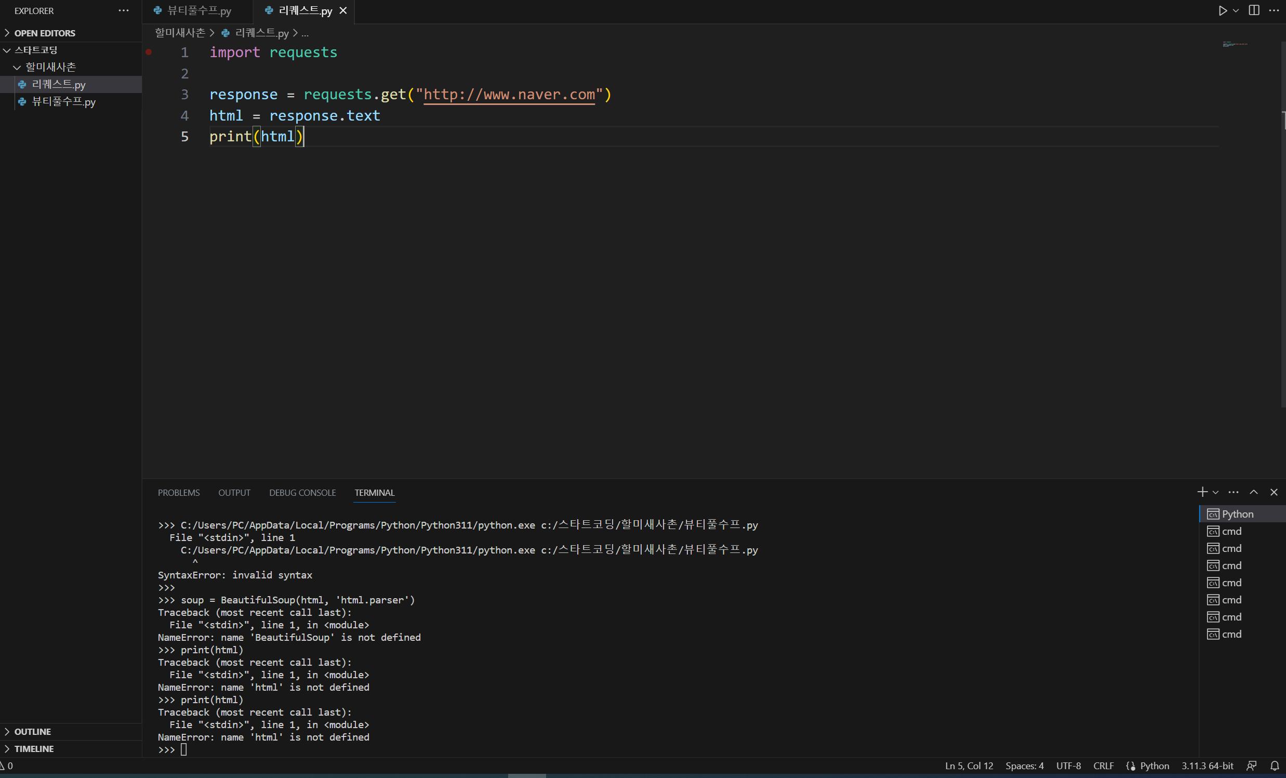Image resolution: width=1286 pixels, height=778 pixels.
Task: Open the run options dropdown arrow
Action: coord(1236,10)
